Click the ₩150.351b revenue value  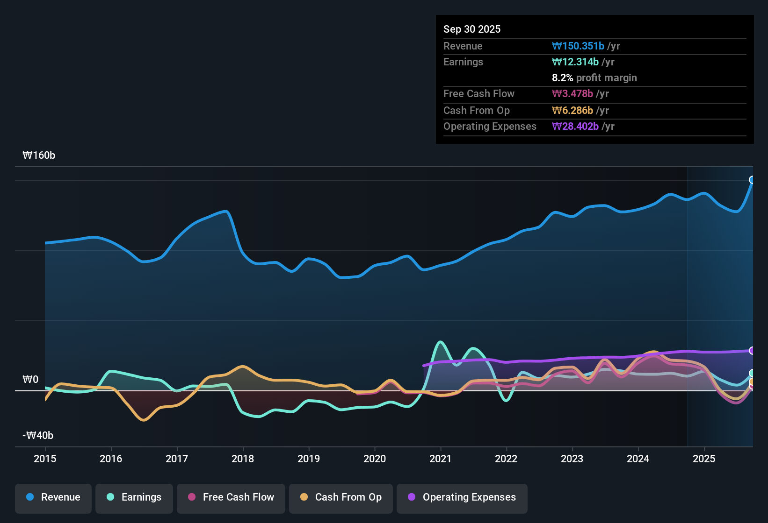tap(579, 46)
